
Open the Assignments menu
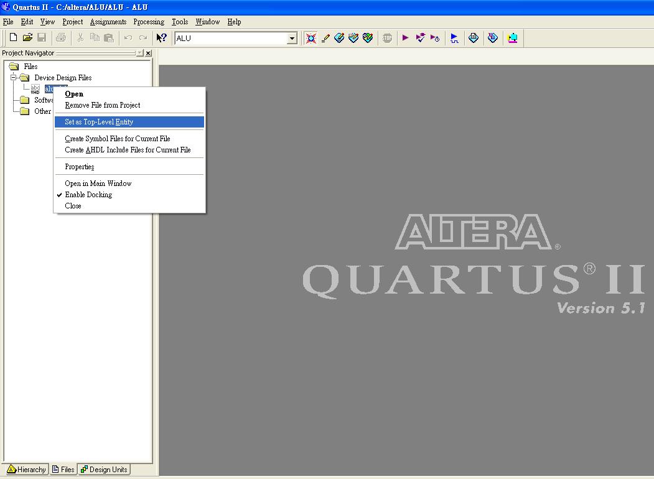(x=108, y=22)
